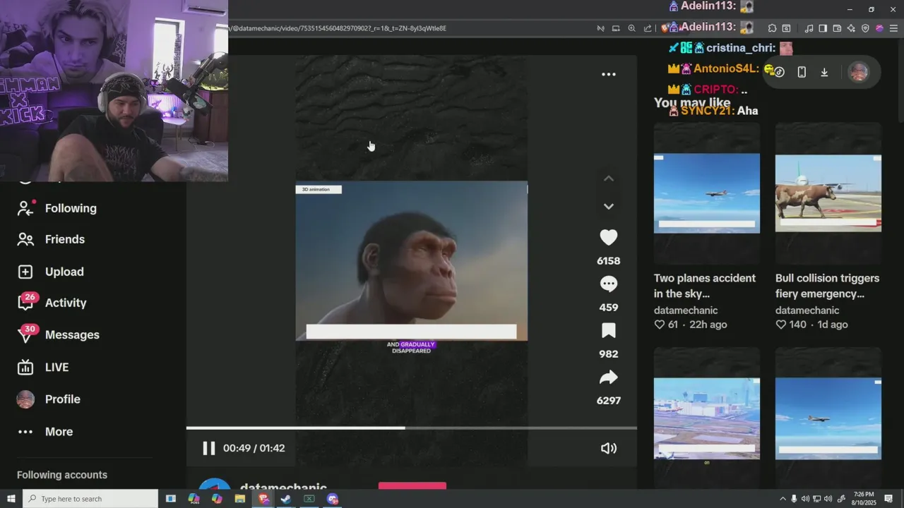This screenshot has width=904, height=508.
Task: Click the Following sidebar people icon
Action: click(x=25, y=208)
